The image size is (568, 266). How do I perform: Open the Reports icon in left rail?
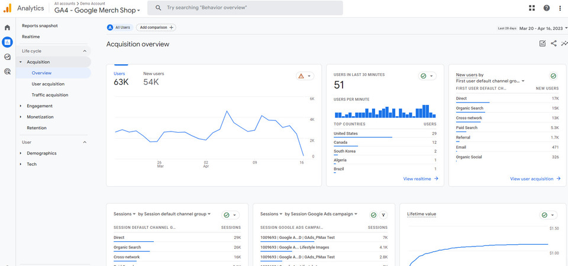[7, 42]
